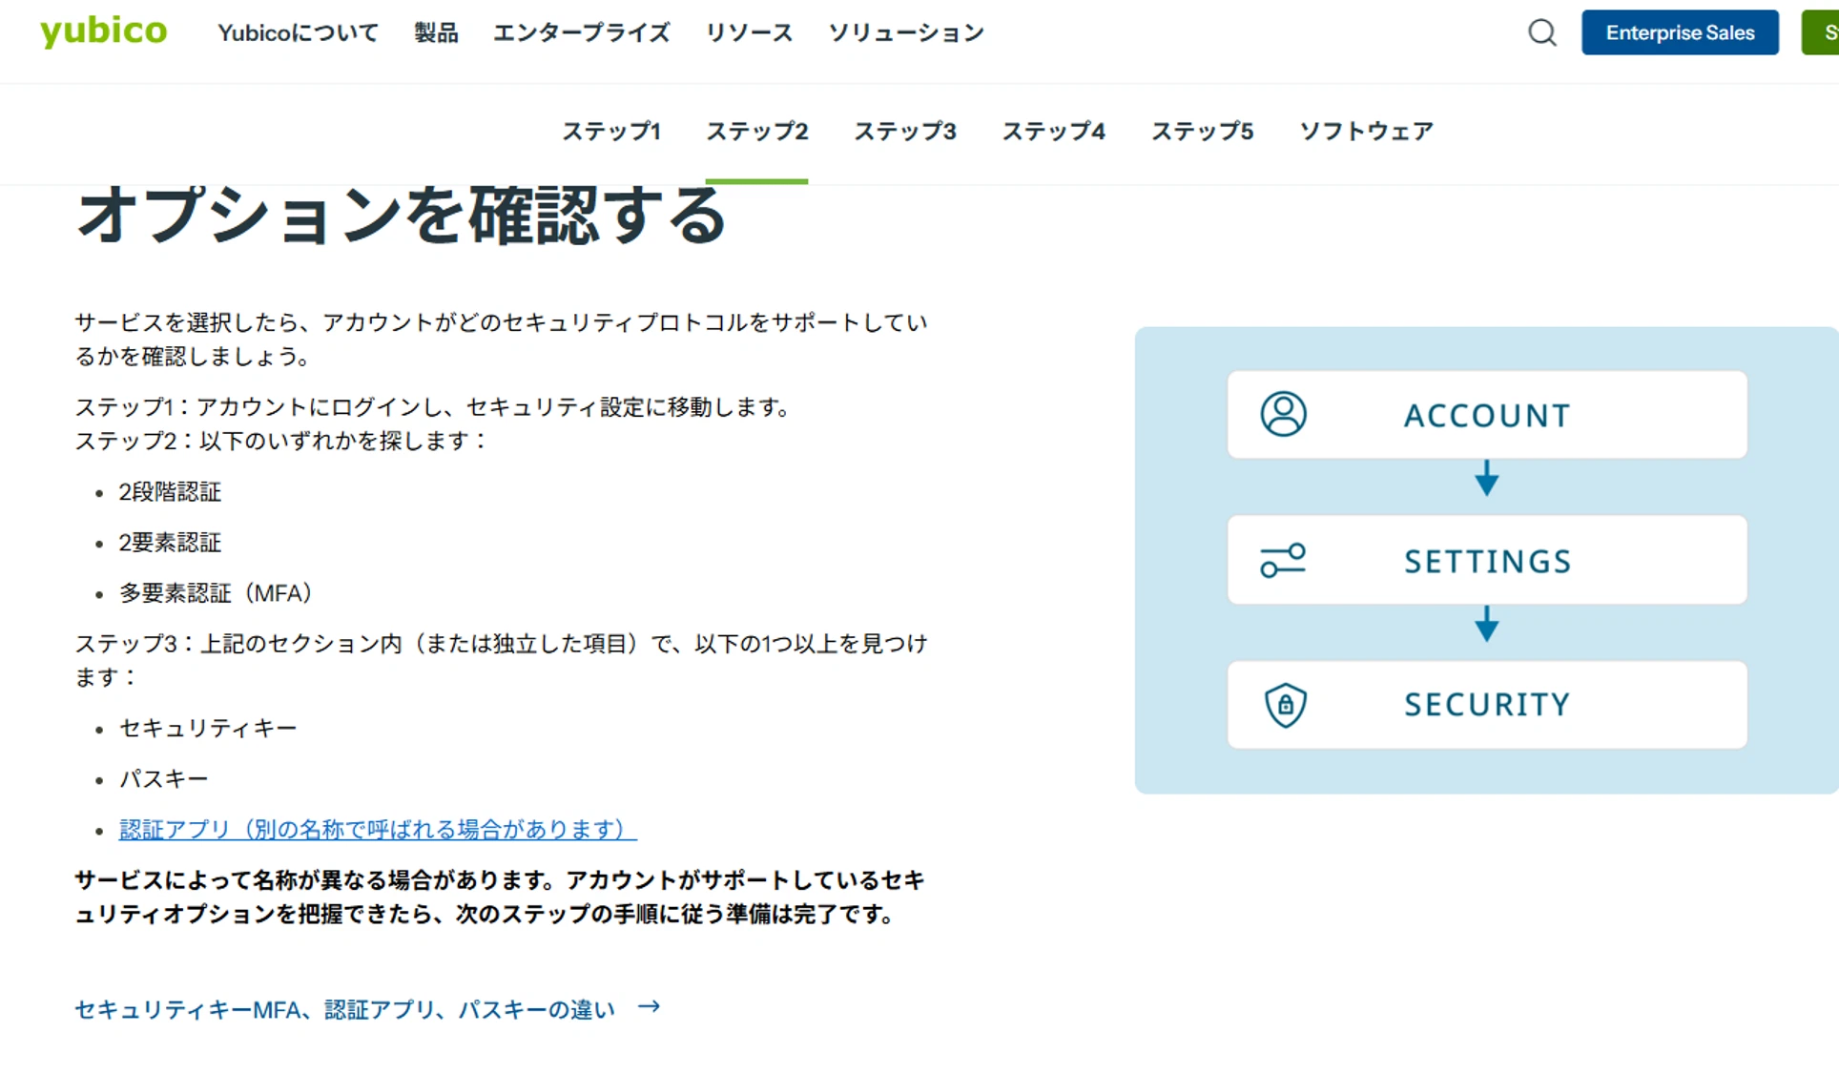1839x1073 pixels.
Task: Click arrow icon after パスキーの違い link
Action: click(649, 1007)
